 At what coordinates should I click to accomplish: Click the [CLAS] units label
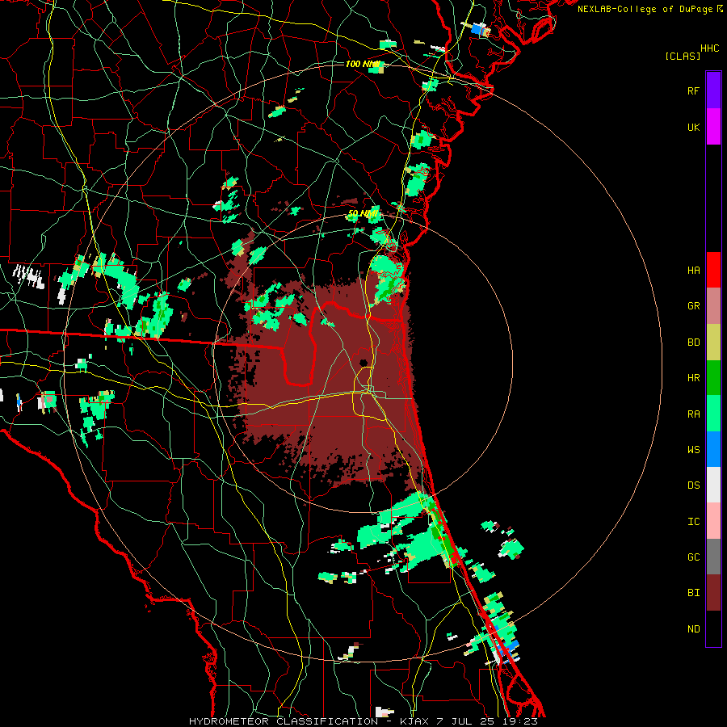683,56
